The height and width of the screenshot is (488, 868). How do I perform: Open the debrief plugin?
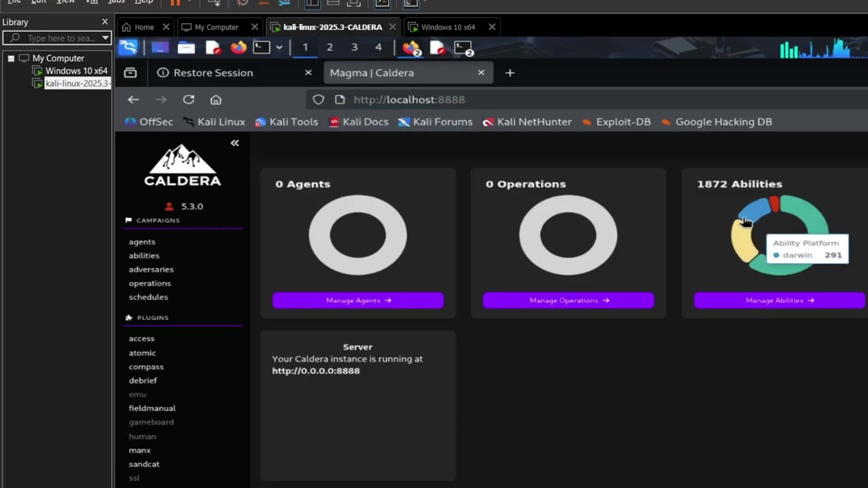(142, 381)
